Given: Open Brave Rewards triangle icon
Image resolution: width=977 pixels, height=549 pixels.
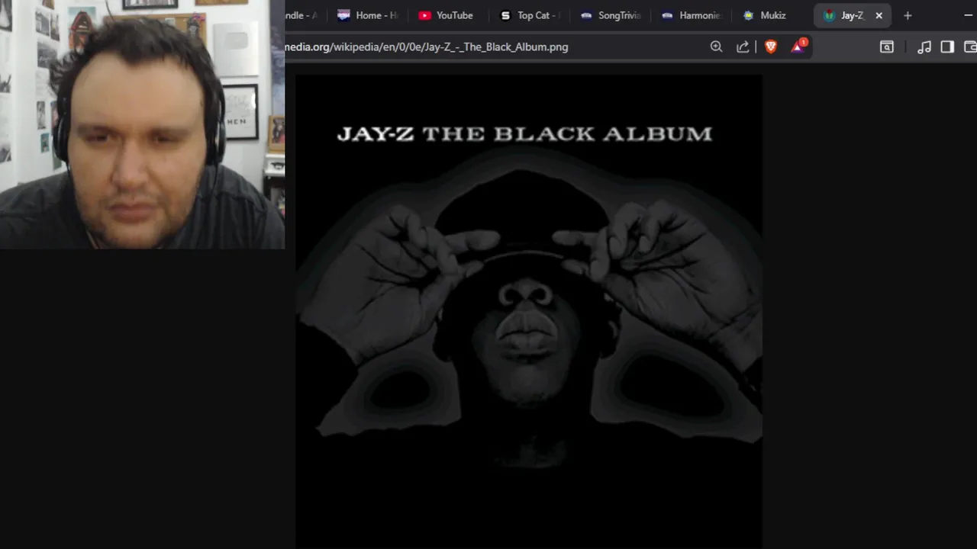Looking at the screenshot, I should pos(798,47).
